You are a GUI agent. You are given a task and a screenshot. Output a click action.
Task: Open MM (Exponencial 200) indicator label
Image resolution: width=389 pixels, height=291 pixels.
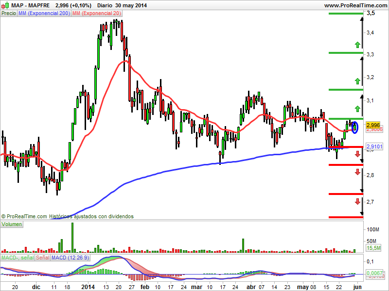44,14
